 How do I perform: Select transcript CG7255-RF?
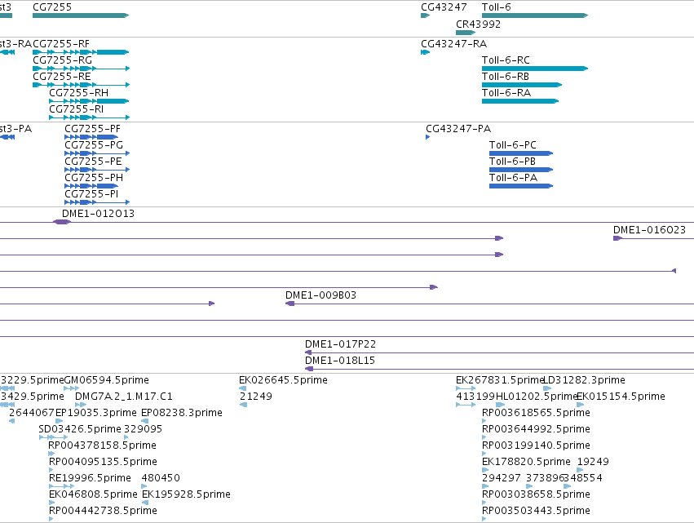81,52
